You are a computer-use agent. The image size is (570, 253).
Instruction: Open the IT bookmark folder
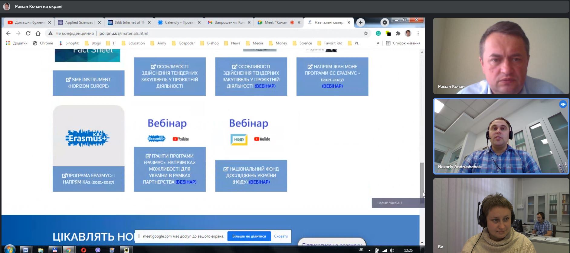coord(111,43)
